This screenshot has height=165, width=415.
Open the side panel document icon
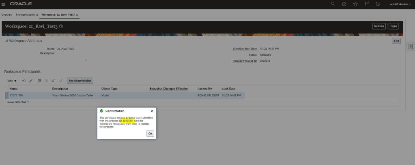click(x=410, y=47)
